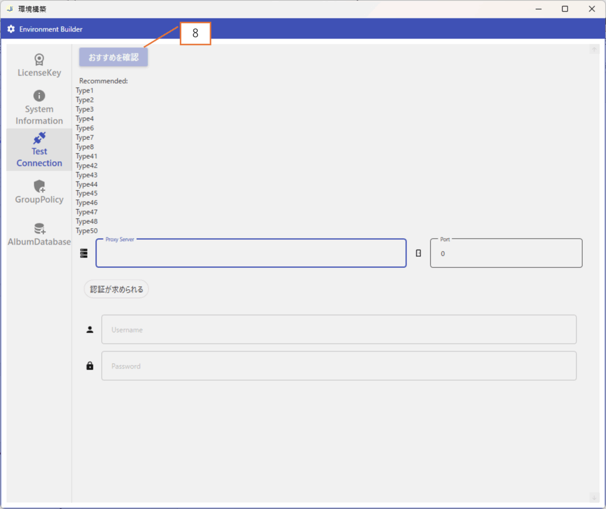The image size is (606, 509).
Task: Click the person icon beside Username
Action: pos(90,329)
